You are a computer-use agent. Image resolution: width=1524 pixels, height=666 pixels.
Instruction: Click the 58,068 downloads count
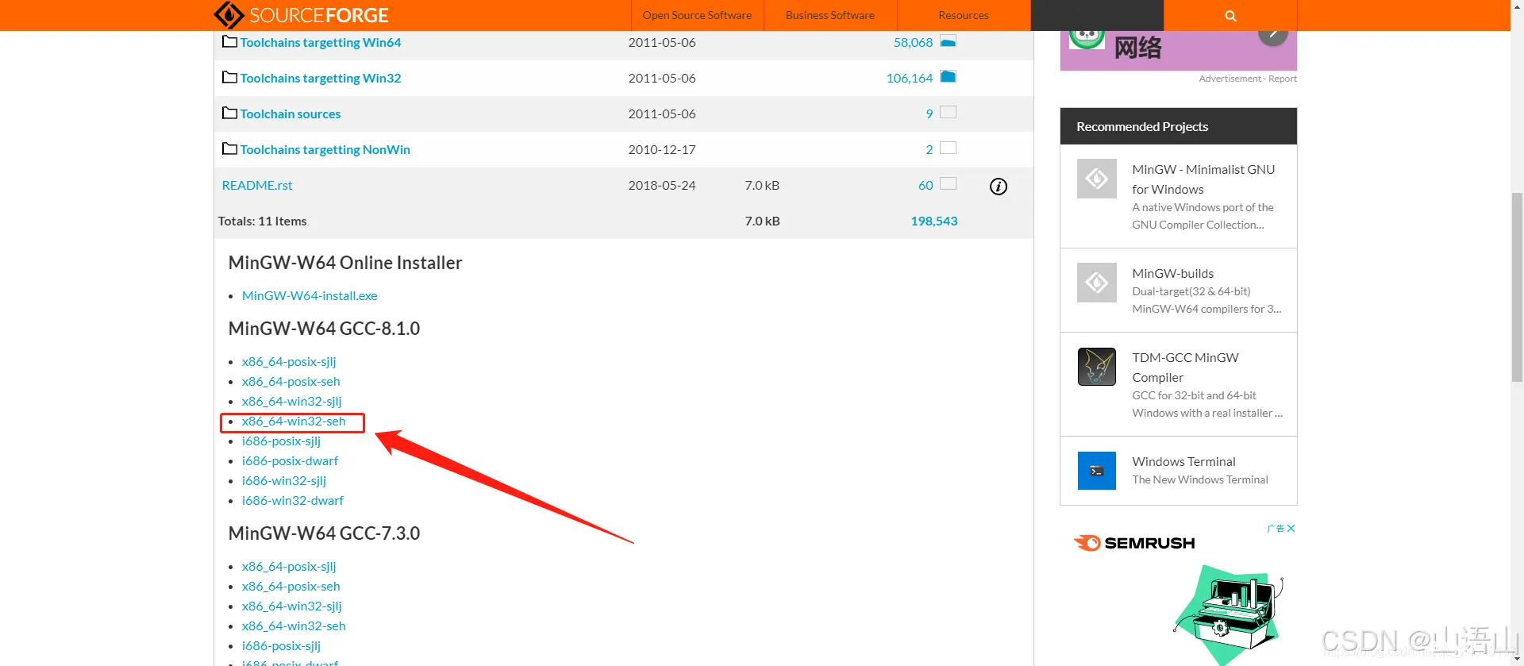tap(913, 42)
